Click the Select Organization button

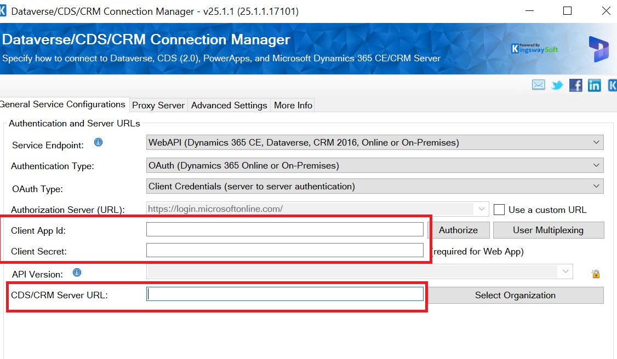tap(515, 296)
